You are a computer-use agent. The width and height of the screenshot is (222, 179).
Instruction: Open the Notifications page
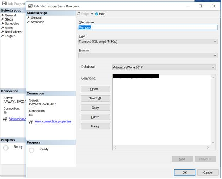point(13,32)
